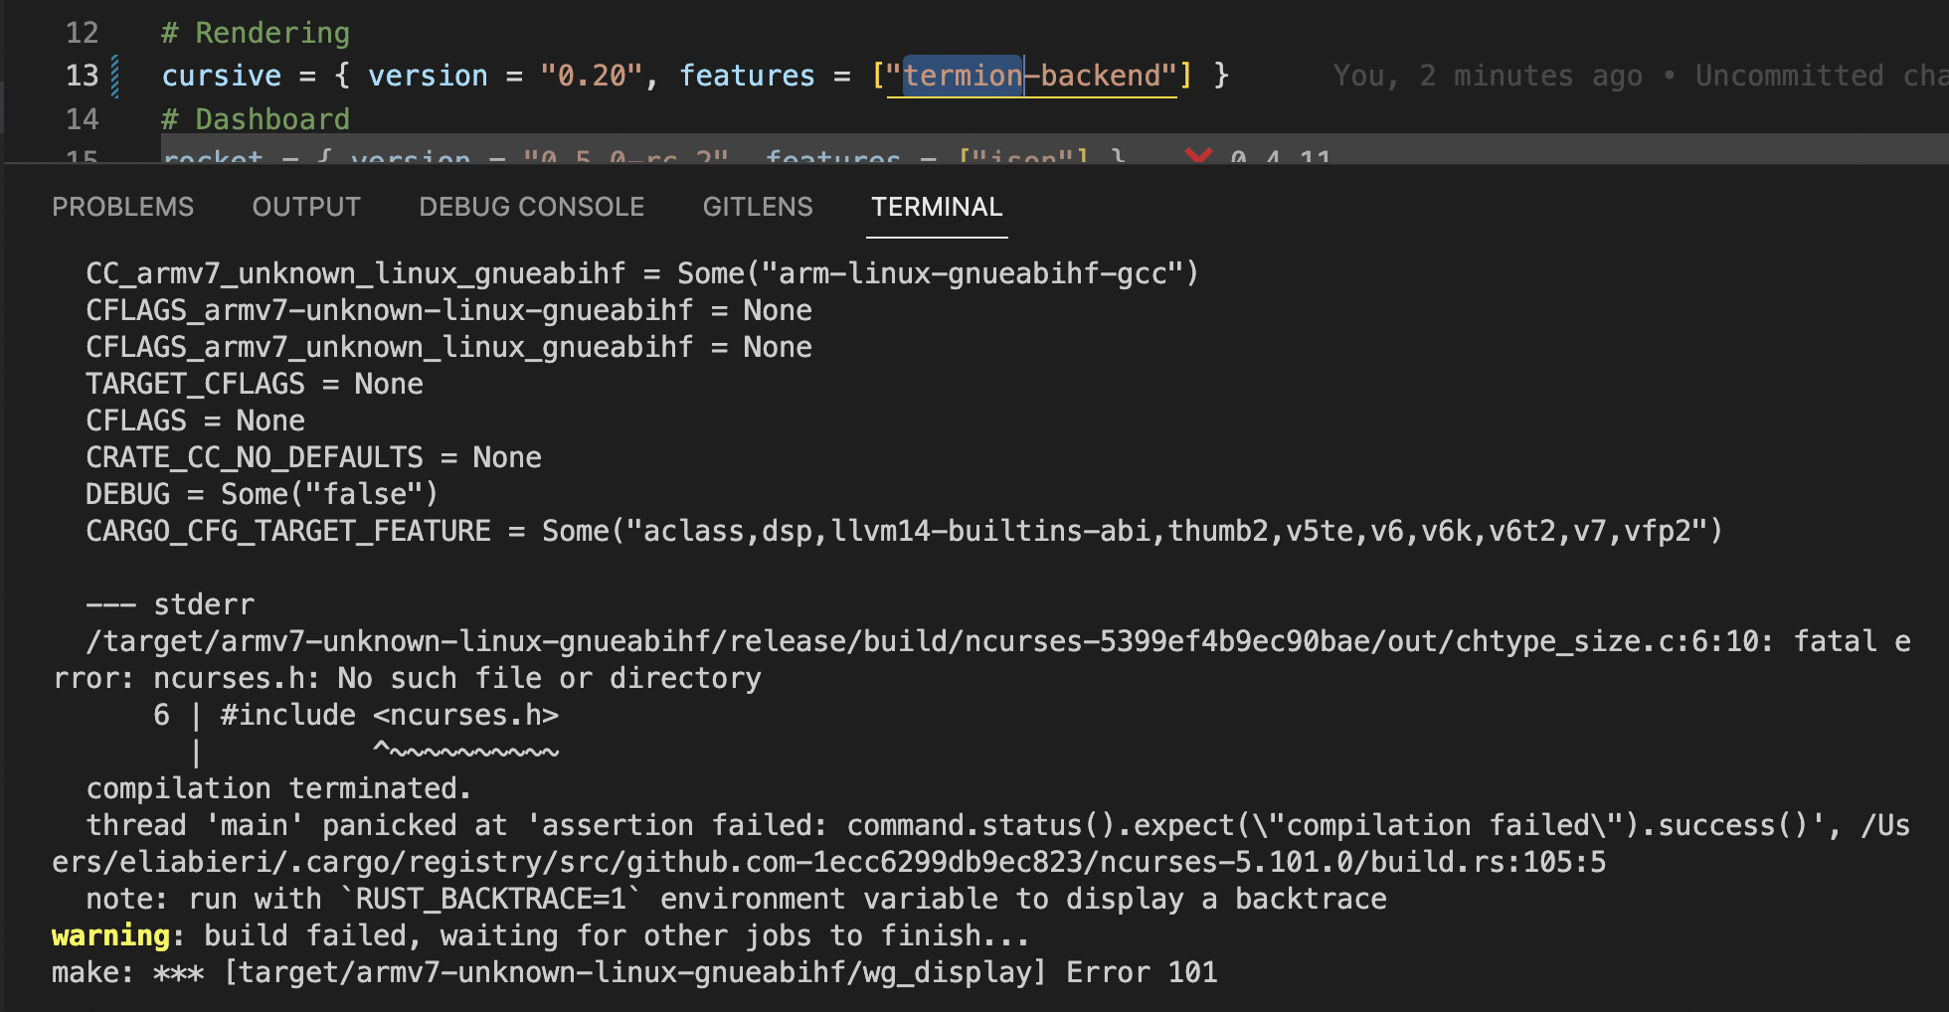Click line number 13 in the gutter

click(x=85, y=75)
